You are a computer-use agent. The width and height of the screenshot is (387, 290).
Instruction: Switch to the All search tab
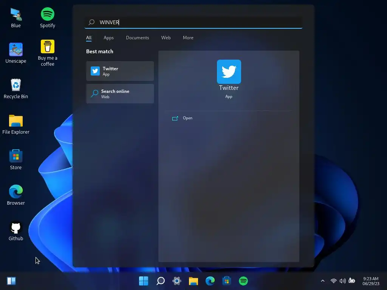point(88,38)
